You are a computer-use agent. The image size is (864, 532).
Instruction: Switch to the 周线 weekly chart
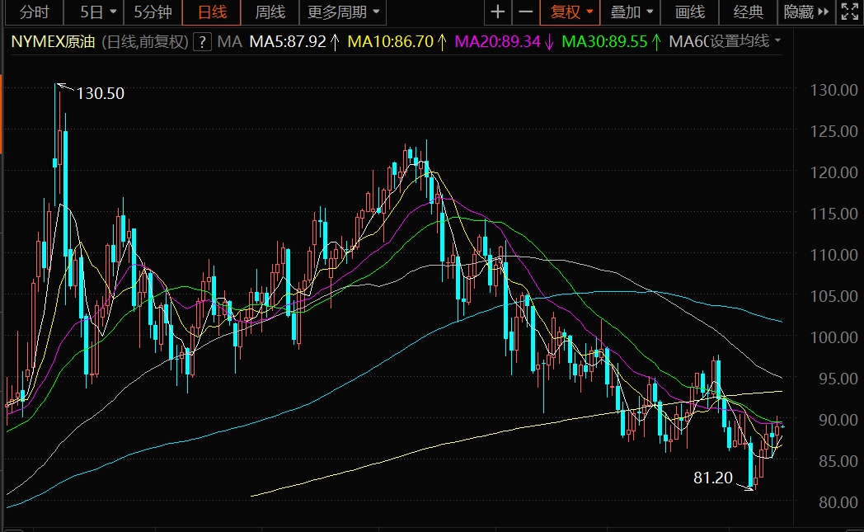point(270,12)
